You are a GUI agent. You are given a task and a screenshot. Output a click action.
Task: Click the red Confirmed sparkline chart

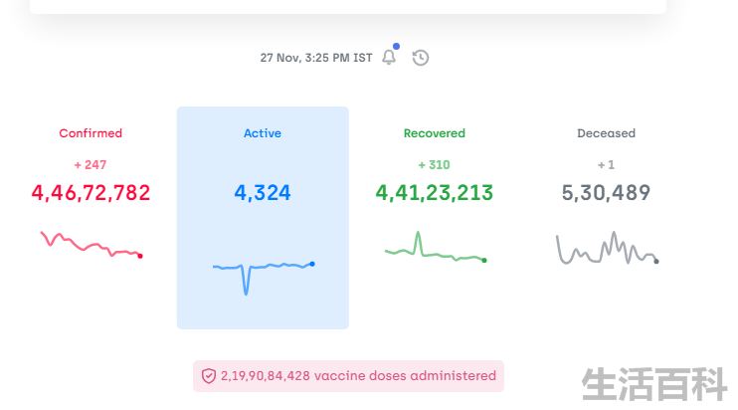(92, 244)
